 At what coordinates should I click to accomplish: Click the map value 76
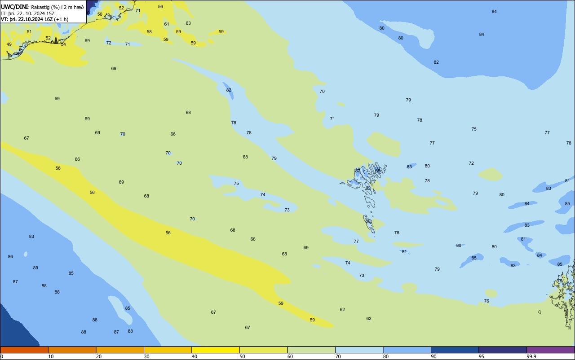[x=487, y=301]
